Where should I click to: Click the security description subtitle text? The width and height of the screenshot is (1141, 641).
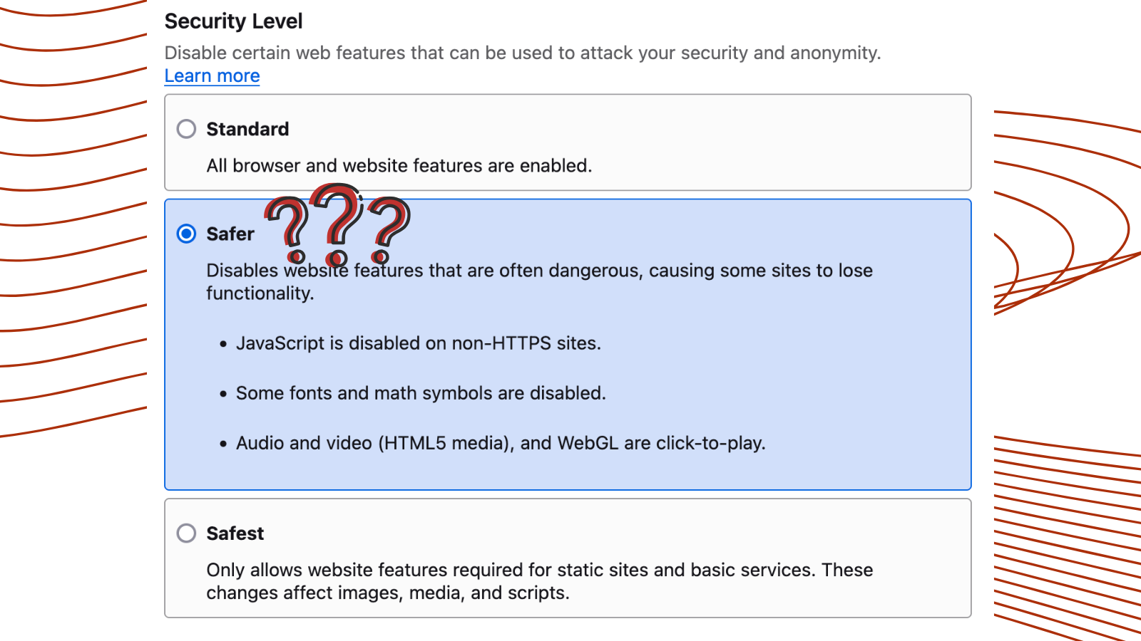523,53
